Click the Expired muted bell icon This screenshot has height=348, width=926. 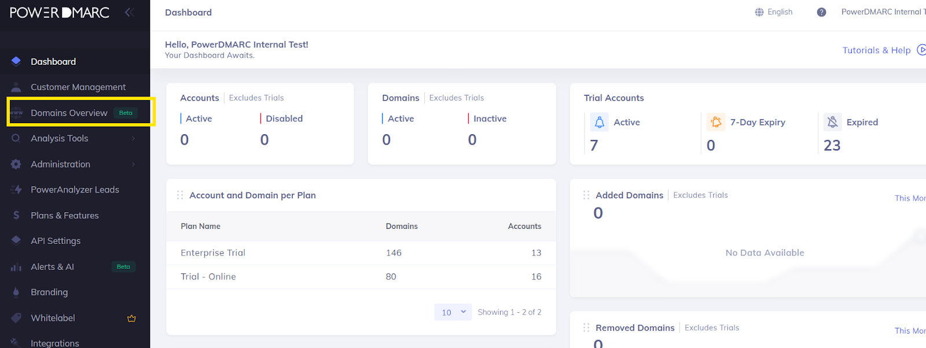(x=832, y=122)
